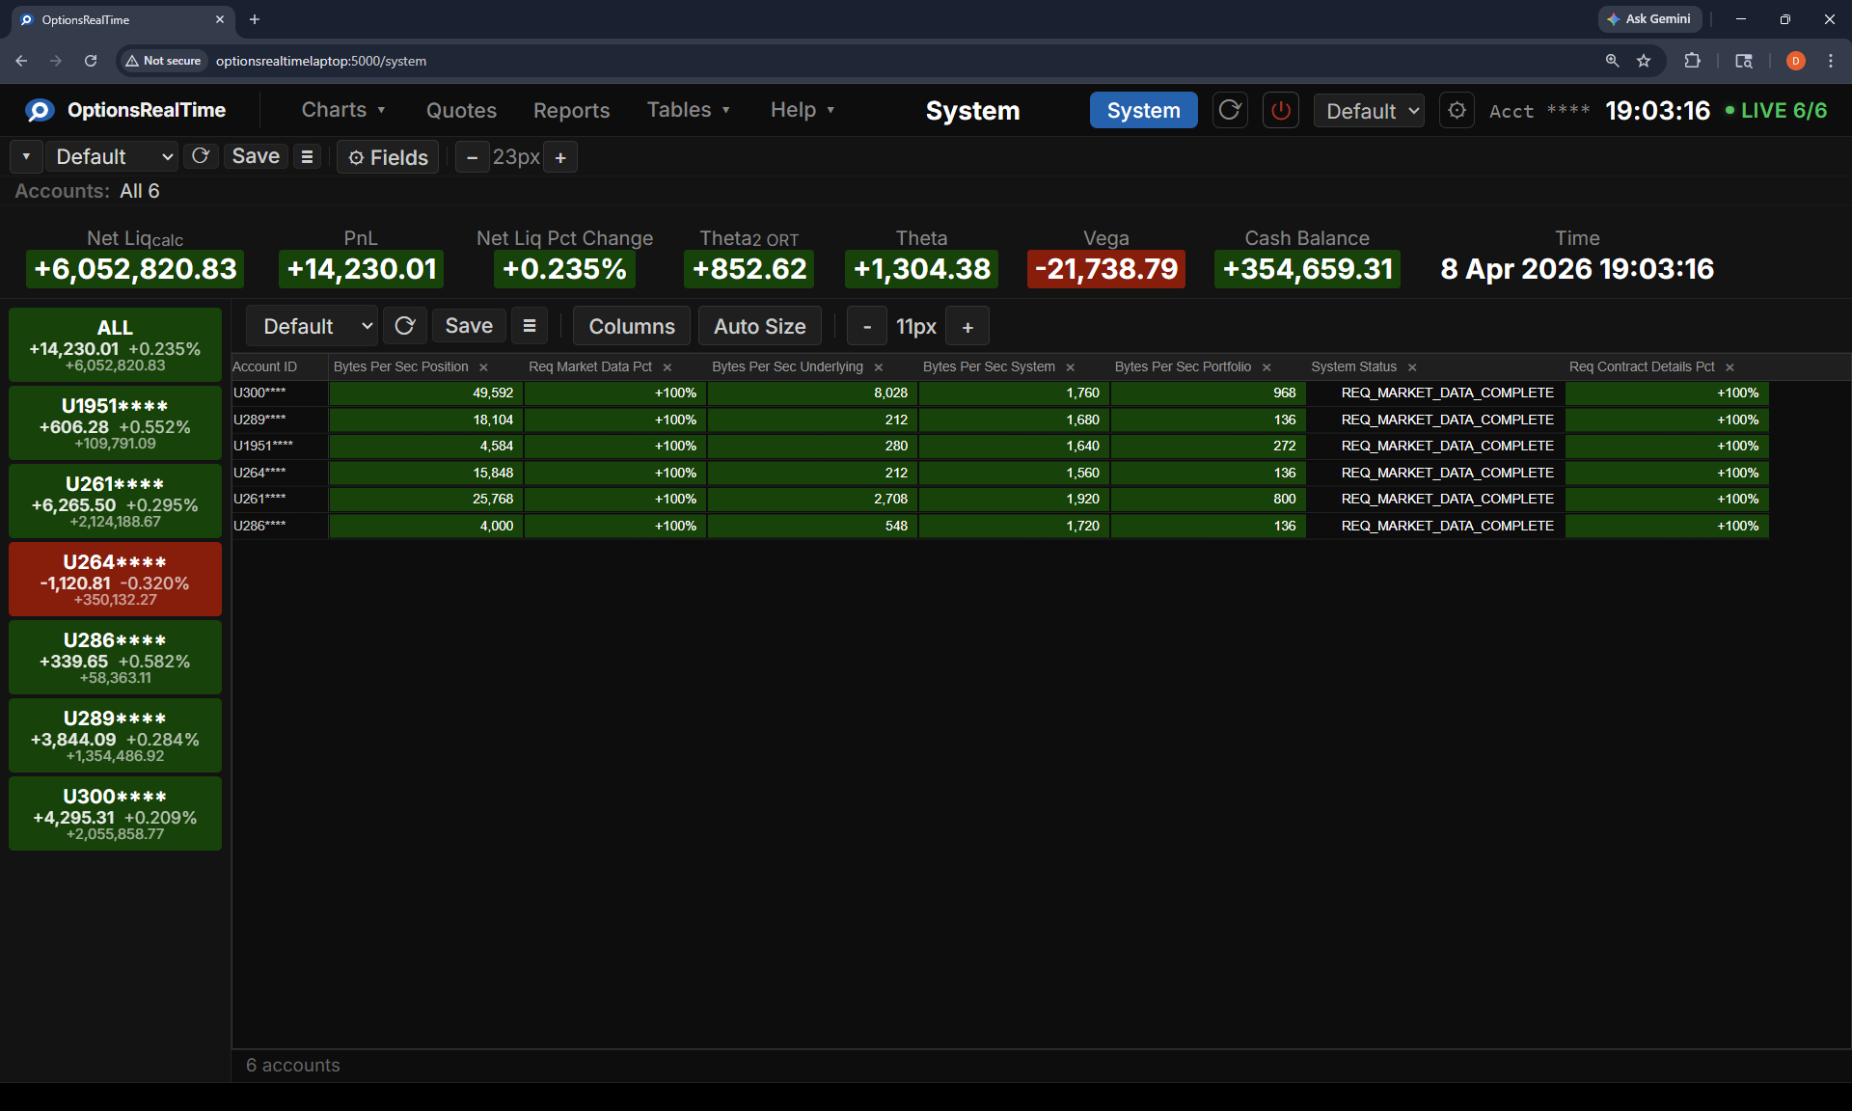Open the summary bar hamburger menu
The height and width of the screenshot is (1111, 1852).
(307, 156)
